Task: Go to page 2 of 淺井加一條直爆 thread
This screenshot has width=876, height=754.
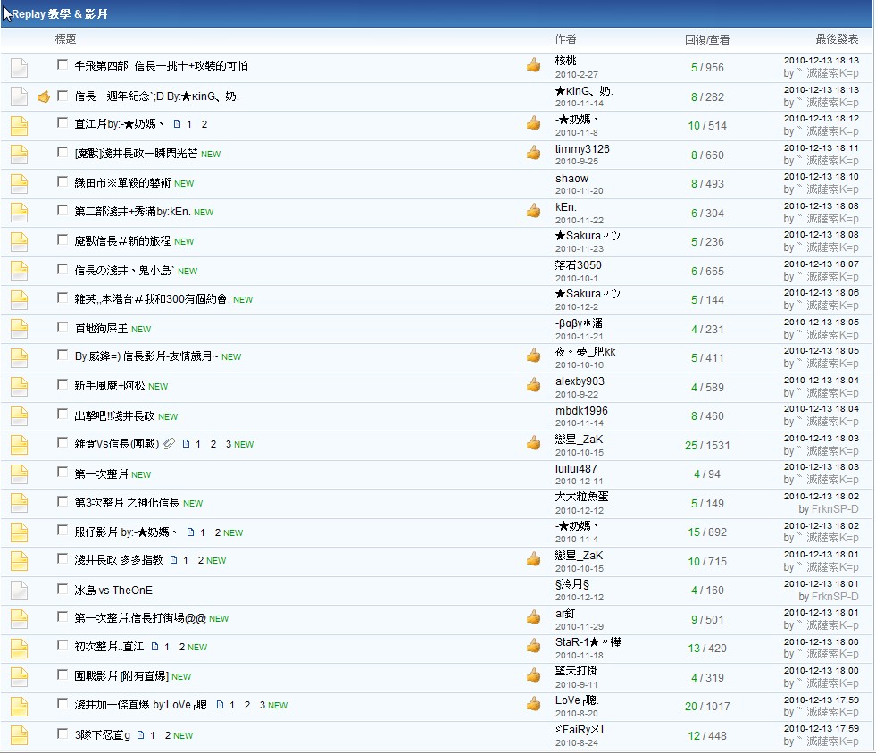Action: pyautogui.click(x=247, y=705)
